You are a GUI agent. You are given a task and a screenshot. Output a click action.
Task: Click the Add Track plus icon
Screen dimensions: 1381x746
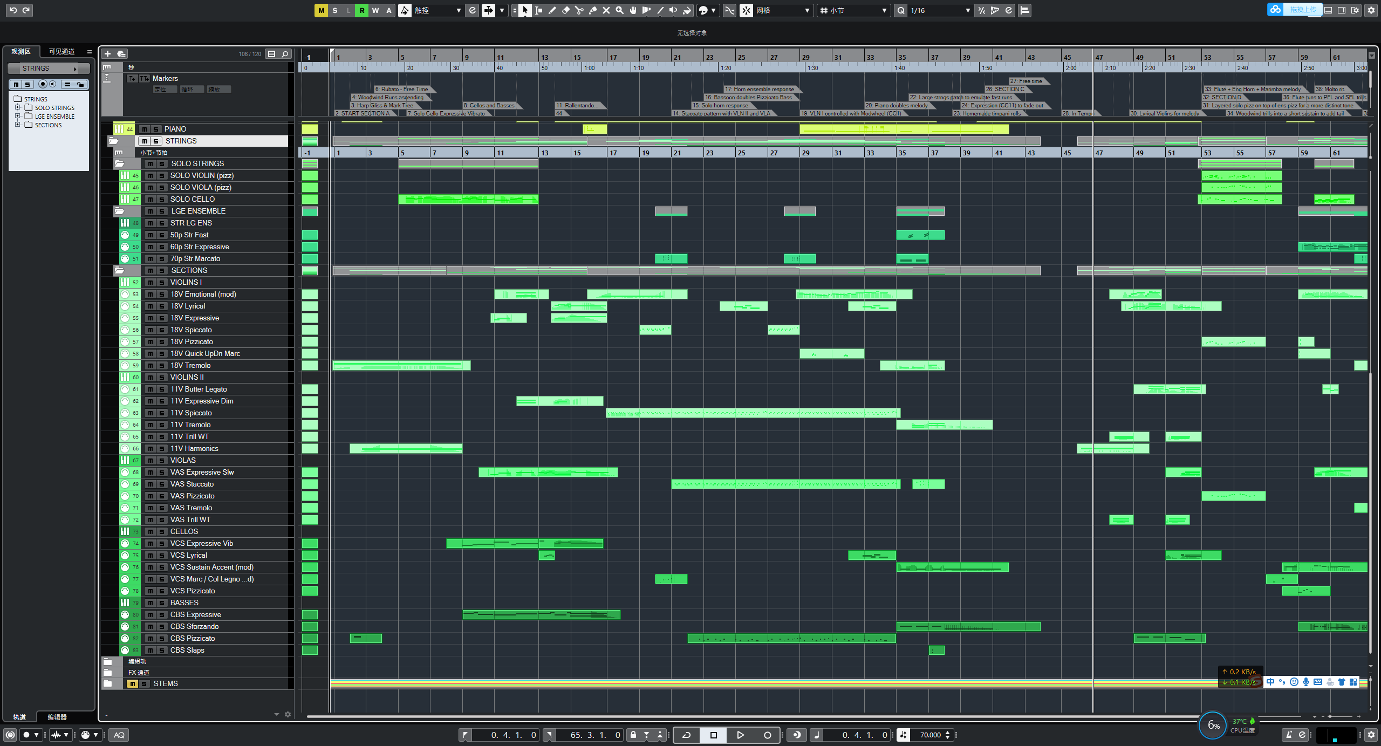coord(107,54)
